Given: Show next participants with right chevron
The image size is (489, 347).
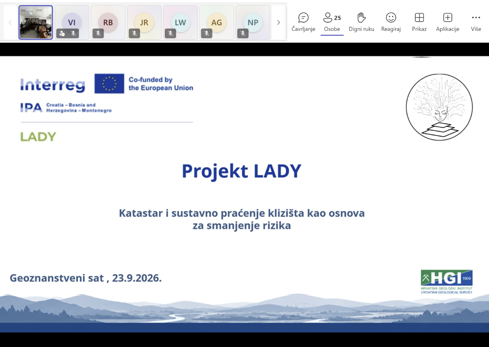Looking at the screenshot, I should (278, 23).
